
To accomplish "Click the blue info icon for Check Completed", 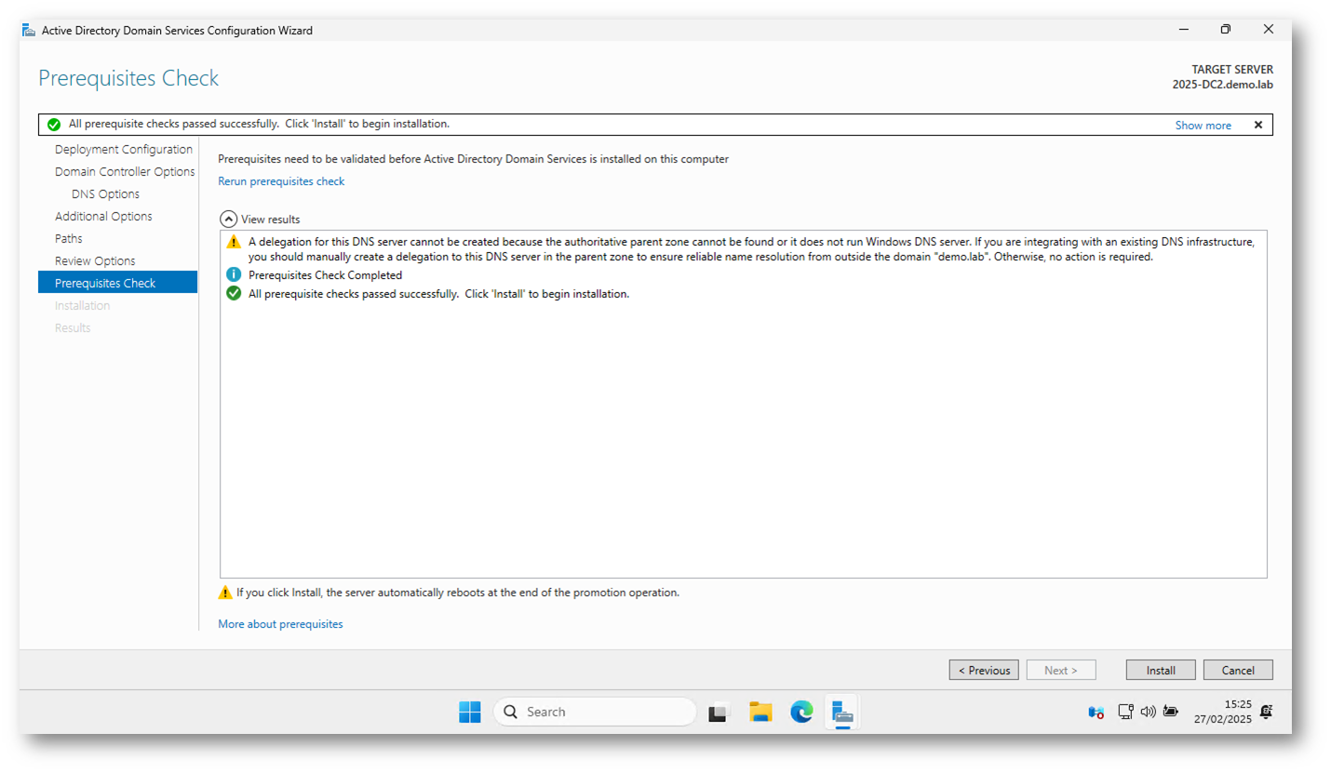I will (x=234, y=275).
